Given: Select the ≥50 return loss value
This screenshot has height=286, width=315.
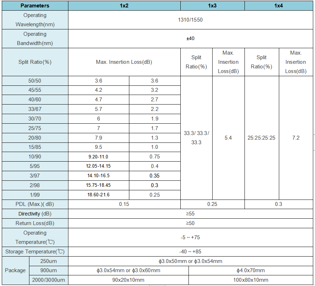Looking at the screenshot, I should 190,223.
